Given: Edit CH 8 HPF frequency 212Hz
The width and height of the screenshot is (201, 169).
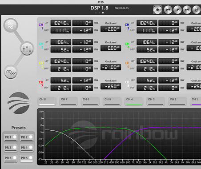Looking at the screenshot, I should point(147,88).
